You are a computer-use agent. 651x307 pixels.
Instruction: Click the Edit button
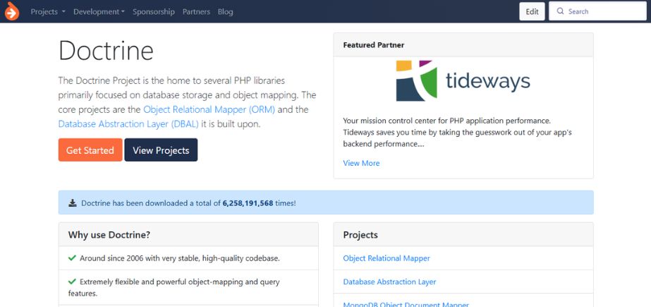point(532,11)
